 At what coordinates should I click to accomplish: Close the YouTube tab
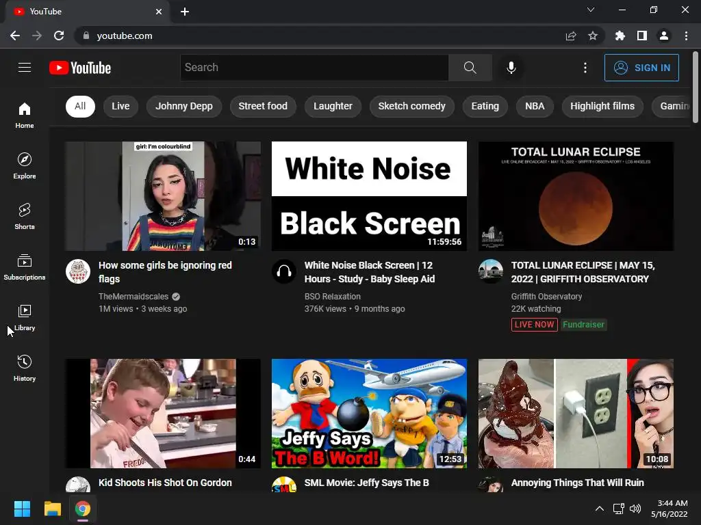tap(159, 12)
